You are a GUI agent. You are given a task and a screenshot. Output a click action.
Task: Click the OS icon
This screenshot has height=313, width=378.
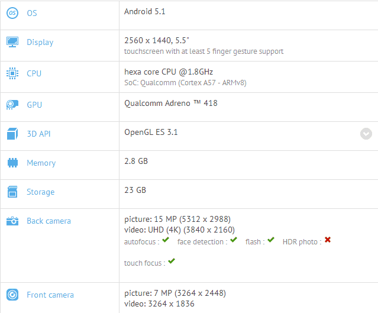[12, 13]
